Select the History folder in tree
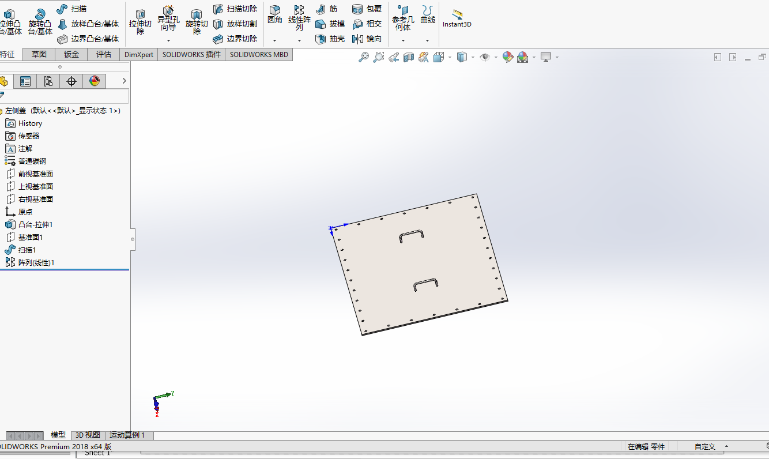 (x=23, y=123)
